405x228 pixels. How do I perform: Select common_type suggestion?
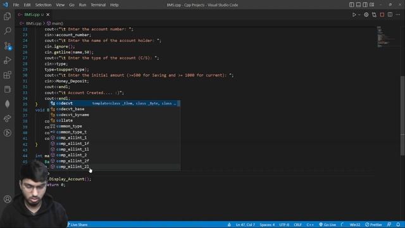coord(115,126)
